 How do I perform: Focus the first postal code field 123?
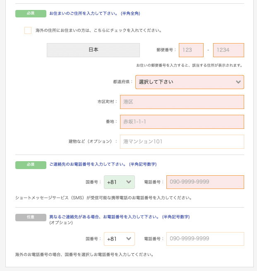[191, 50]
